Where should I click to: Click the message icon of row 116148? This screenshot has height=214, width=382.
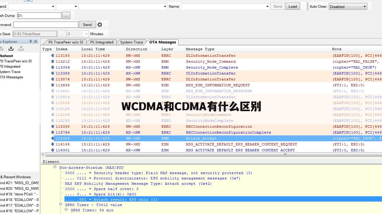pos(53,144)
